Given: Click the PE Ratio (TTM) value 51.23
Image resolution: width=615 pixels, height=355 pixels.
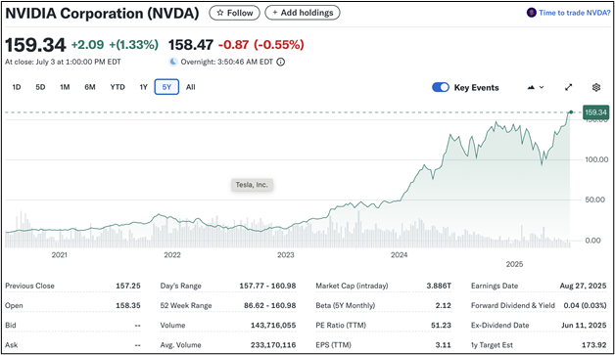Looking at the screenshot, I should tap(441, 326).
